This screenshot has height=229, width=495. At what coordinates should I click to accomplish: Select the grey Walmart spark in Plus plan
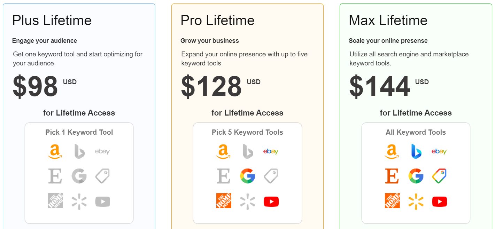(79, 202)
